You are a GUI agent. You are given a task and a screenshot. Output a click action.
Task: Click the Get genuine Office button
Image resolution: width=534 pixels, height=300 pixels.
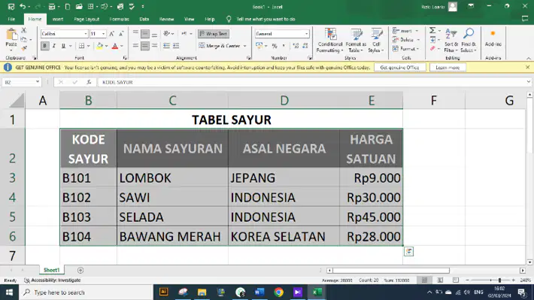[399, 68]
